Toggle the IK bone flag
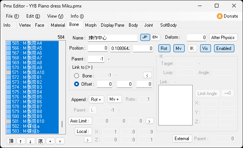Viewport: 243px width, 148px height. (192, 48)
